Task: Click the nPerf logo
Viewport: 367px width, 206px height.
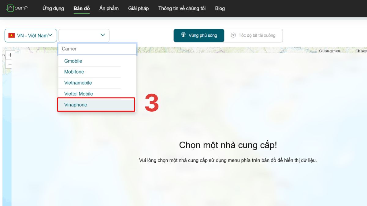Action: click(17, 8)
